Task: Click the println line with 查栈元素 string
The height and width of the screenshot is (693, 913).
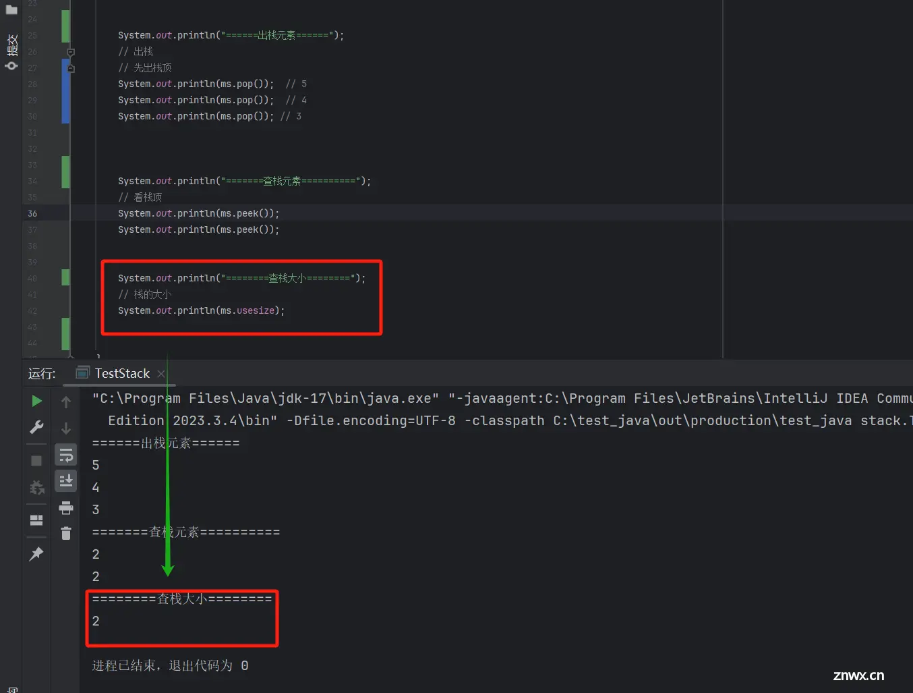Action: click(x=244, y=181)
